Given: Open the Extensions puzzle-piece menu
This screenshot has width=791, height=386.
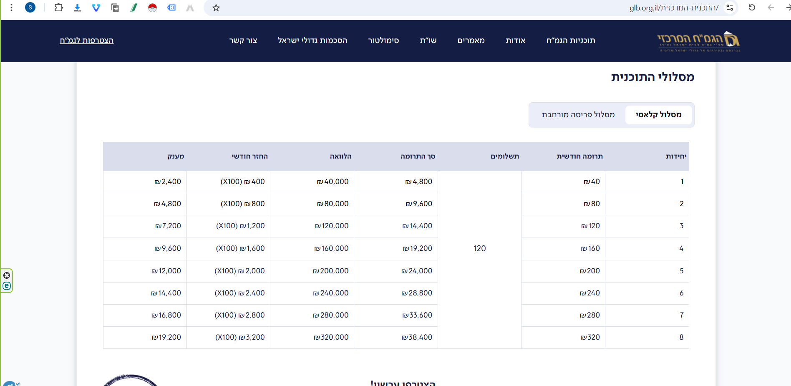Looking at the screenshot, I should (x=59, y=8).
